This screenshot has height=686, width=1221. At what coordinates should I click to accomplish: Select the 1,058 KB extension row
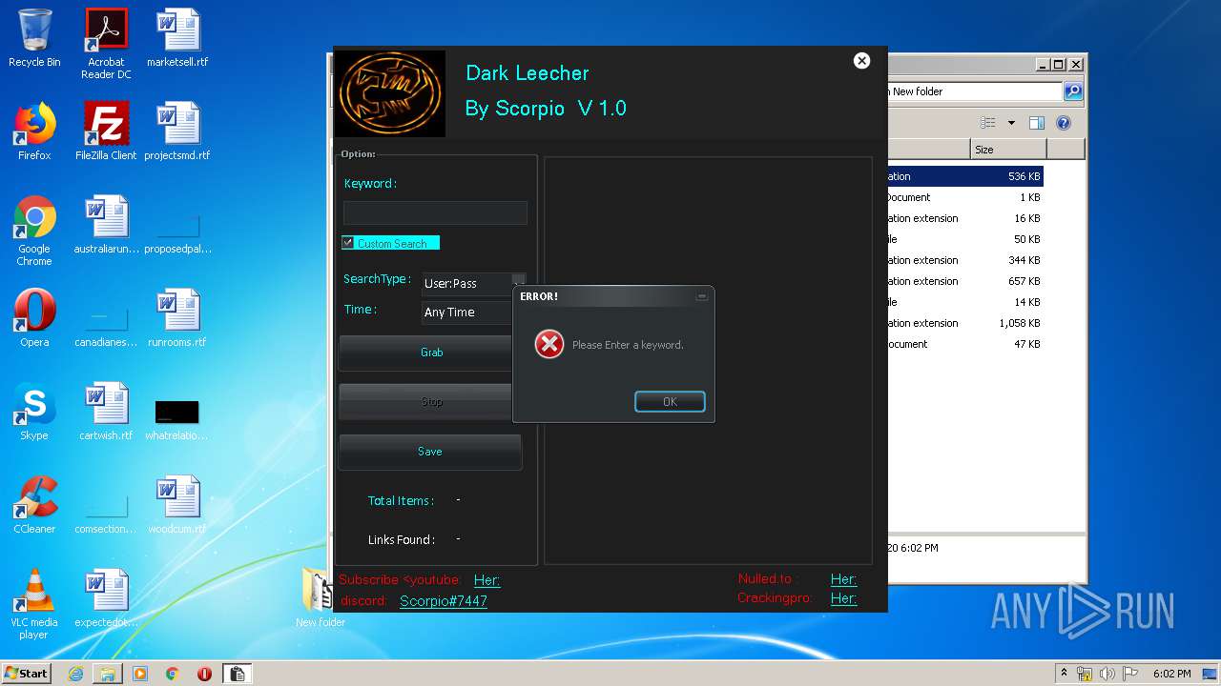coord(965,323)
